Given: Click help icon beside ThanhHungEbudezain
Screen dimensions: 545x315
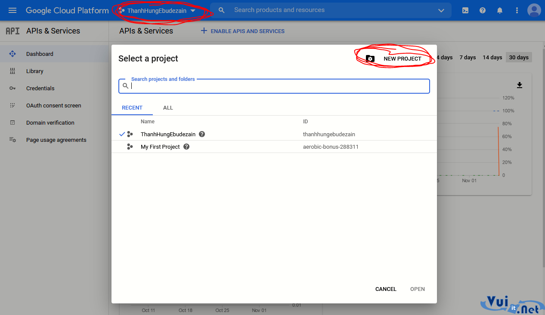Looking at the screenshot, I should (x=202, y=134).
